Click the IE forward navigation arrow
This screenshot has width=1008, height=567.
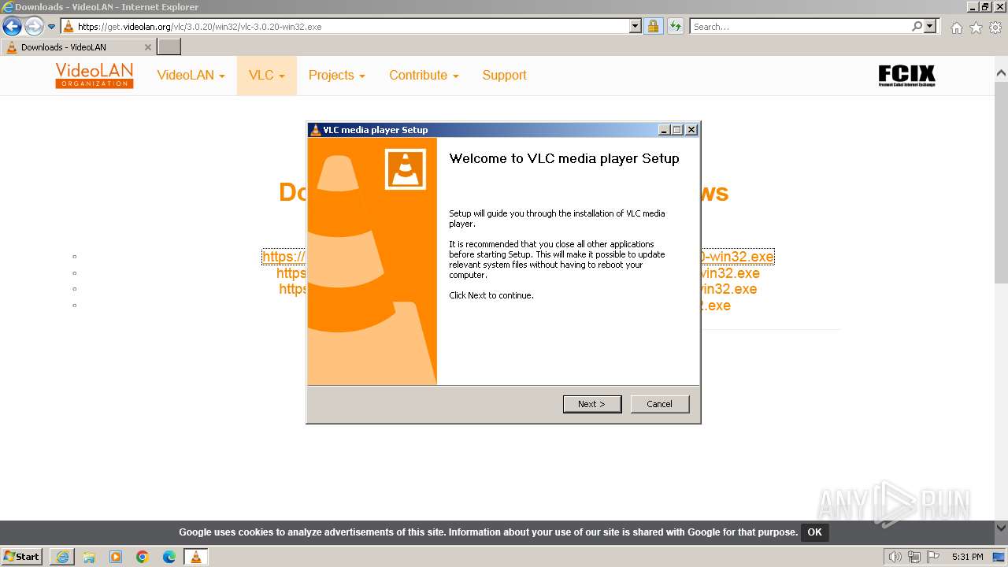[x=34, y=26]
